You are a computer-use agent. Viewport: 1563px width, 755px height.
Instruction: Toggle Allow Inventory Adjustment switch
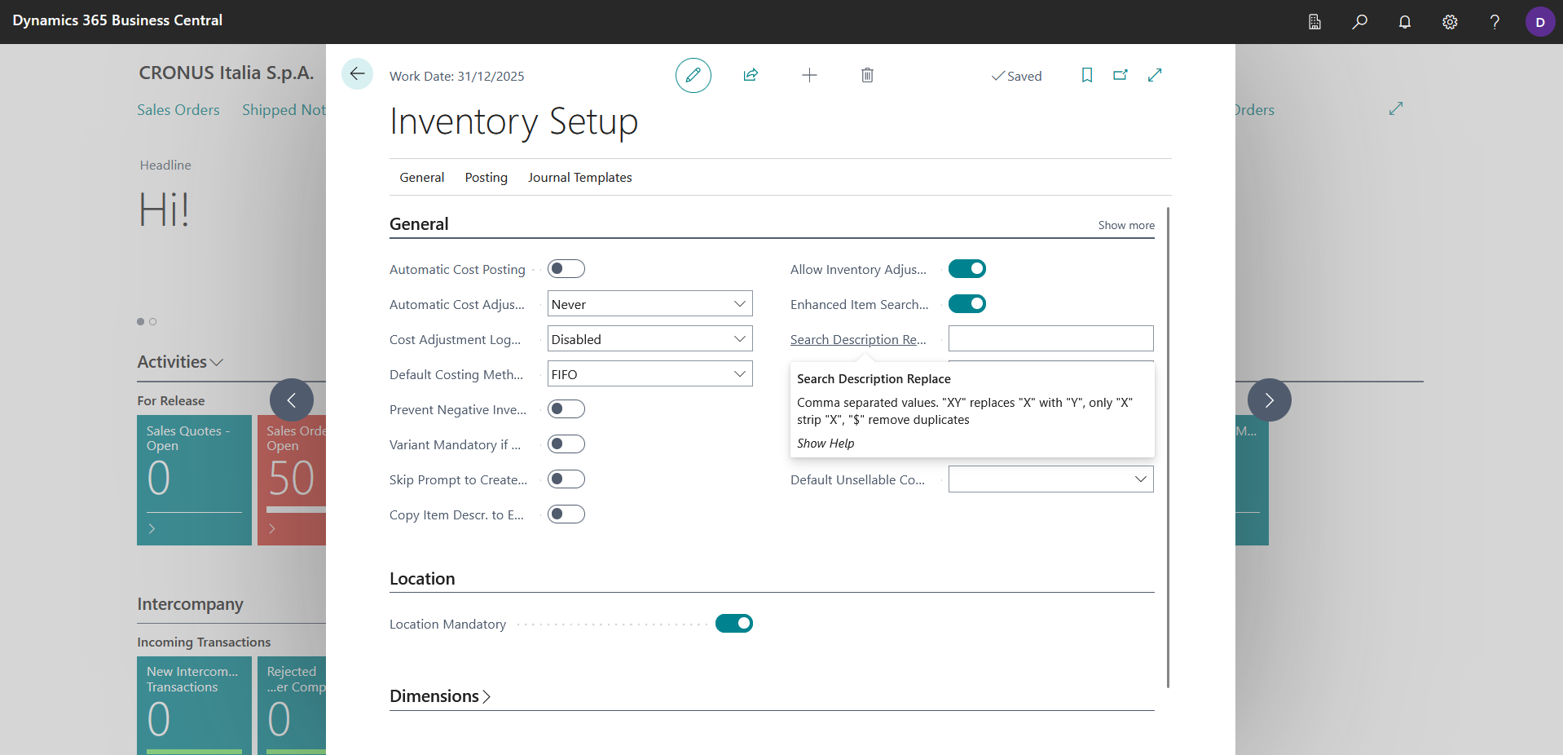[x=967, y=269]
